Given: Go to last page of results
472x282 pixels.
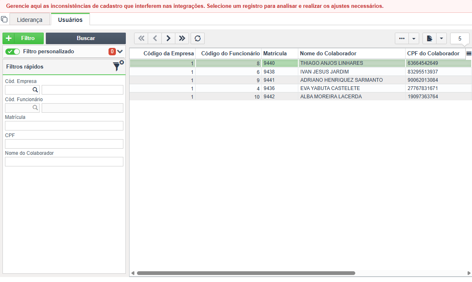Looking at the screenshot, I should (182, 38).
